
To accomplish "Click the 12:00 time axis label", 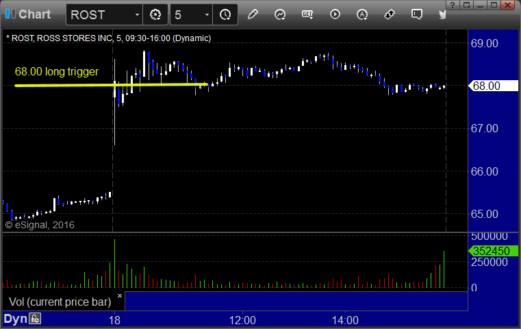I will coord(242,320).
